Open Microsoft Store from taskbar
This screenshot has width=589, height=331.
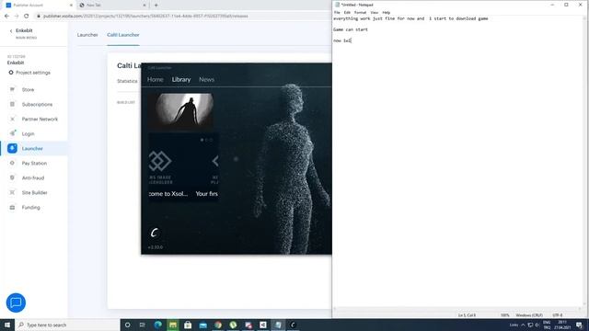[188, 325]
